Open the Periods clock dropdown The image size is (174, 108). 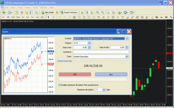pos(126,13)
